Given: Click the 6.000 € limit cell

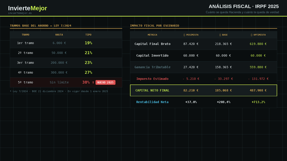Looking at the screenshot, I should point(59,43).
